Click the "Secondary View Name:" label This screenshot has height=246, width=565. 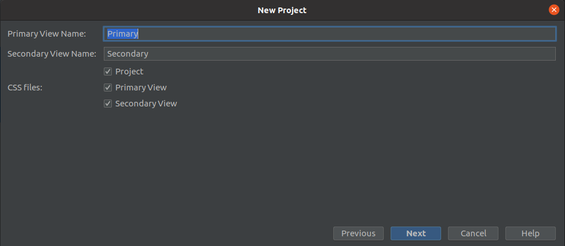pyautogui.click(x=52, y=54)
